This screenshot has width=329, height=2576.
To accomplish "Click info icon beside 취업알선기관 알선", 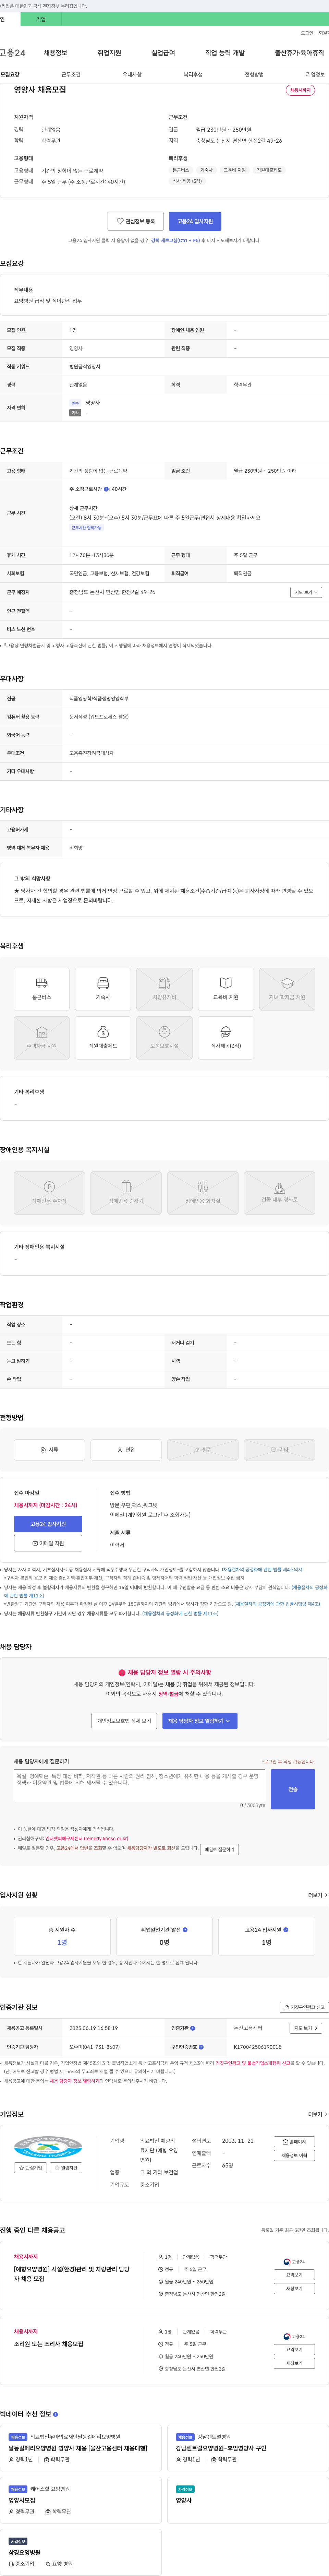I will pyautogui.click(x=185, y=1930).
